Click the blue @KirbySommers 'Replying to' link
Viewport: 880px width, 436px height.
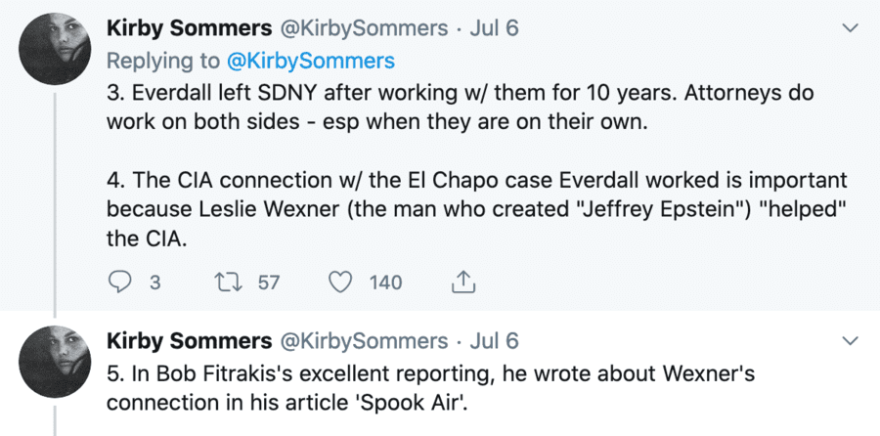click(310, 61)
